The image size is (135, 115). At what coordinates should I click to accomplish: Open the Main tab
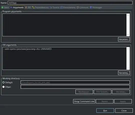tap(5, 7)
